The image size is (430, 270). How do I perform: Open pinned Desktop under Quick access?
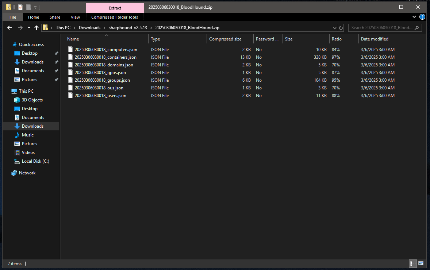coord(30,53)
